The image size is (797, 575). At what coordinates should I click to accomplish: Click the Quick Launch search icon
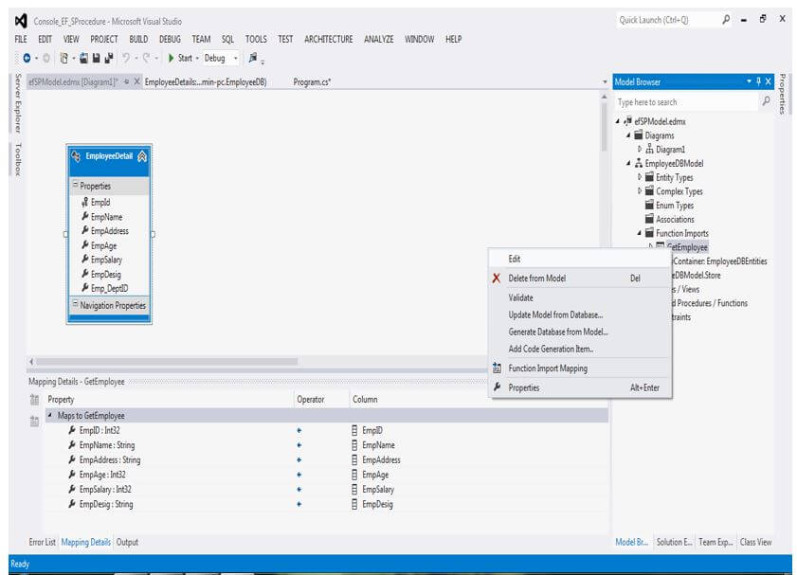(x=726, y=20)
